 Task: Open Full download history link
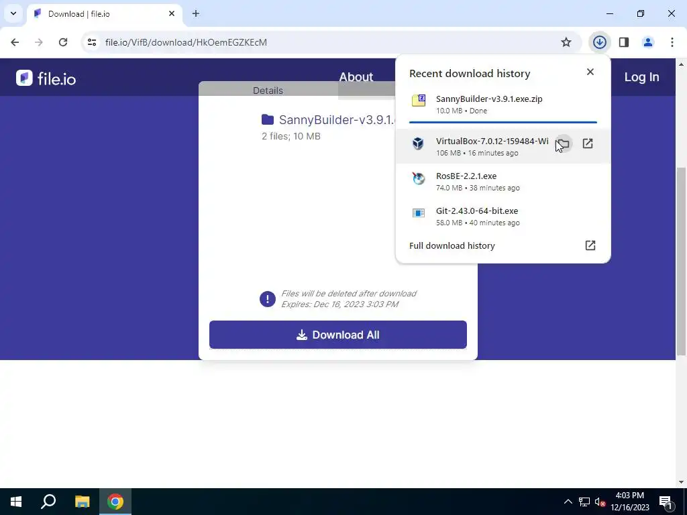[452, 245]
